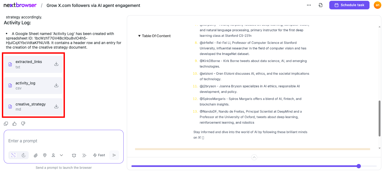Image resolution: width=384 pixels, height=172 pixels.
Task: Download the creative_strategy md file
Action: tap(56, 106)
